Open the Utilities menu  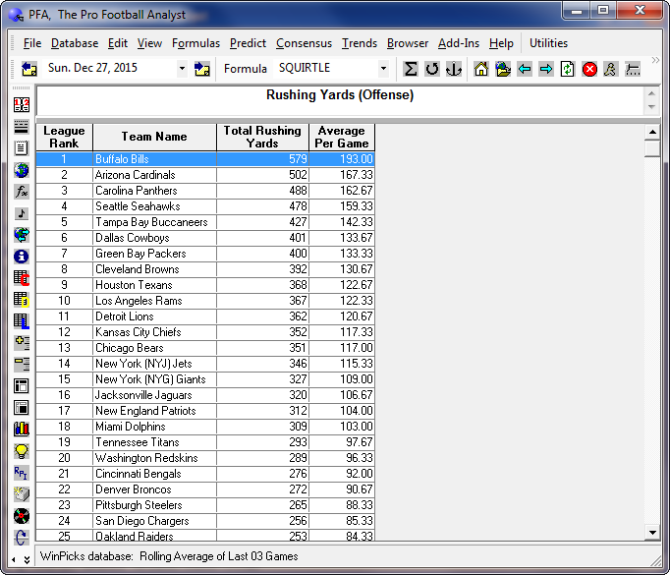click(548, 43)
